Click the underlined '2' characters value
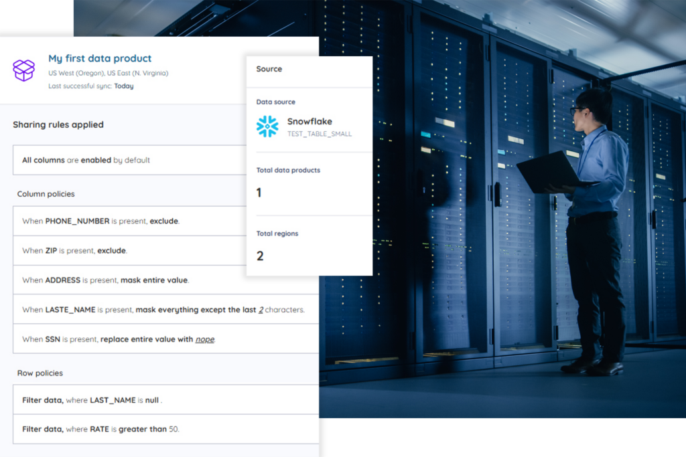The width and height of the screenshot is (686, 457). tap(261, 310)
